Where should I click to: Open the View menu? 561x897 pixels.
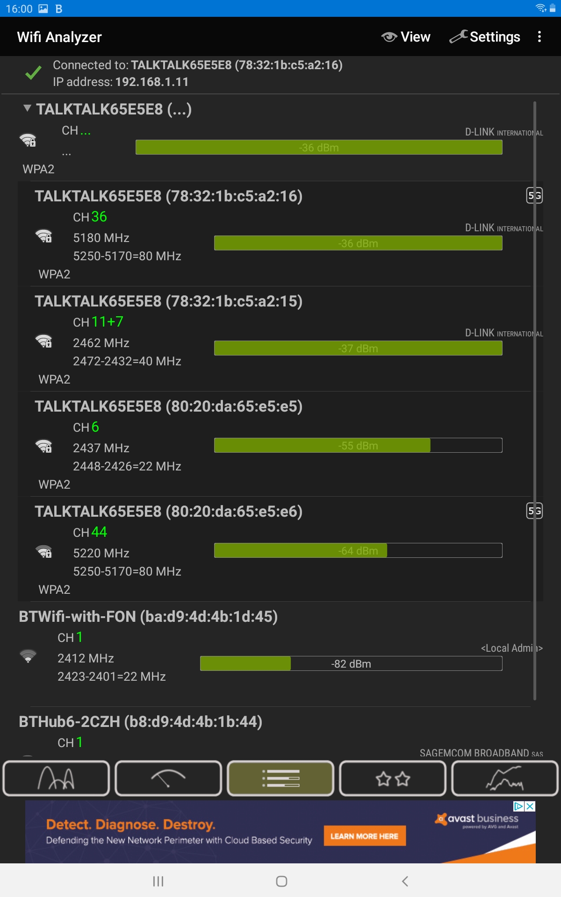pos(406,37)
